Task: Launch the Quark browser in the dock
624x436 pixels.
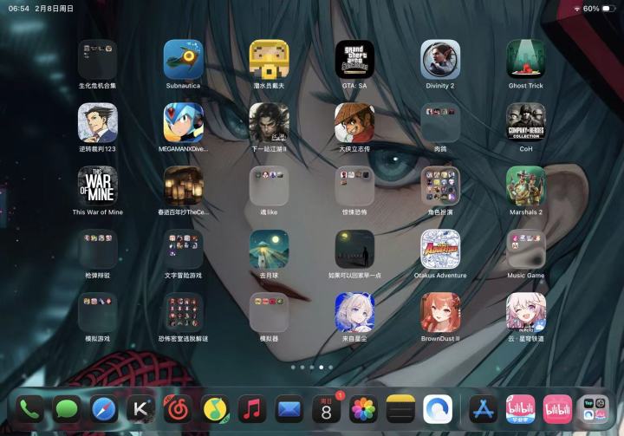Action: (x=438, y=409)
